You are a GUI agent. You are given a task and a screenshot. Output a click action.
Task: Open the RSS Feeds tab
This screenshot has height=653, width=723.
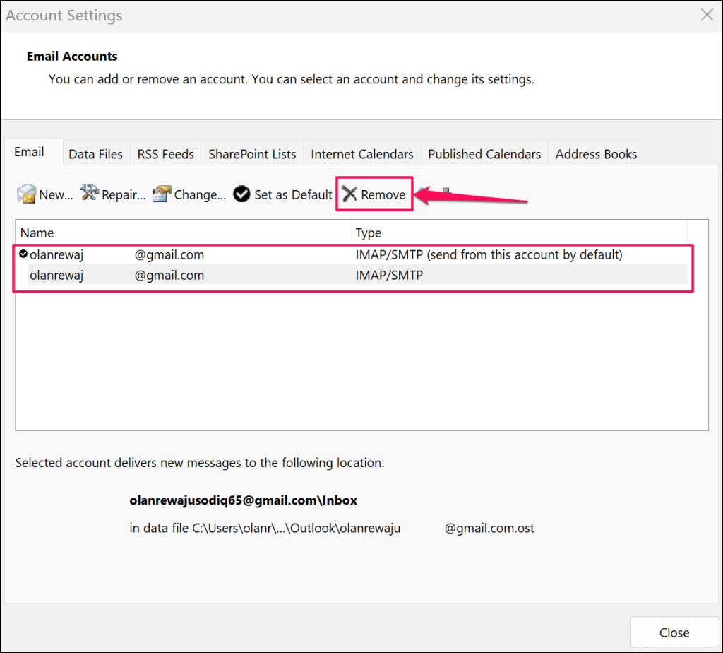pos(165,154)
